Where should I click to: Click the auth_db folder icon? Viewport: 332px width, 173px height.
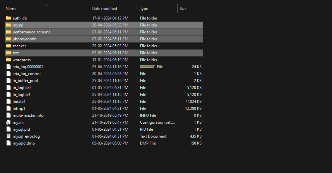pos(9,18)
